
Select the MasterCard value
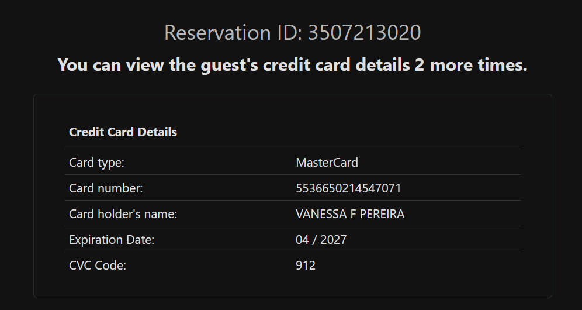tap(327, 163)
